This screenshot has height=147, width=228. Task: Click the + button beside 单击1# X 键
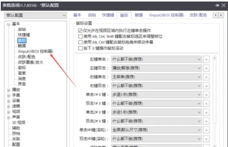point(206,95)
